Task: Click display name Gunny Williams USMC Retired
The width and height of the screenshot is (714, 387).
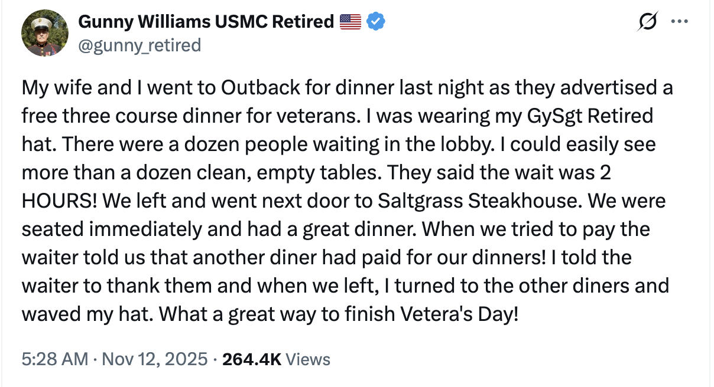Action: [x=206, y=22]
